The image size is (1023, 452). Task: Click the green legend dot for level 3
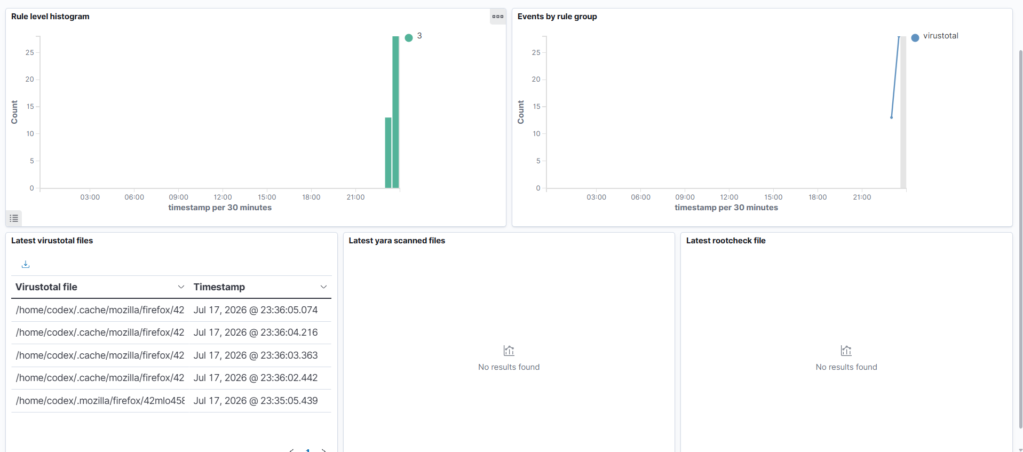tap(409, 37)
